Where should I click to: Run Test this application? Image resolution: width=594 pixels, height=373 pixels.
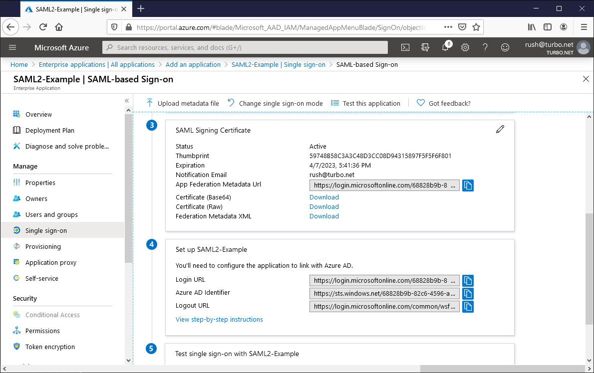[x=371, y=103]
